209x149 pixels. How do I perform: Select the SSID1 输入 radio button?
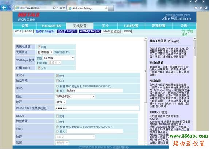click(57, 91)
